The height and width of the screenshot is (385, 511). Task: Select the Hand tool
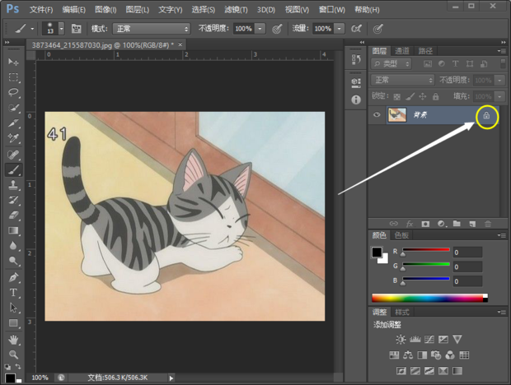click(x=13, y=340)
